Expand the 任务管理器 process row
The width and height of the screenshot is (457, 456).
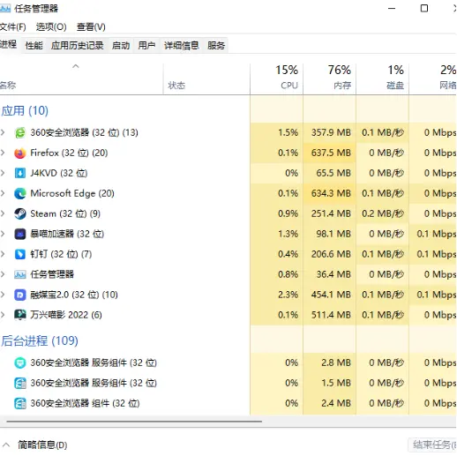pos(3,274)
